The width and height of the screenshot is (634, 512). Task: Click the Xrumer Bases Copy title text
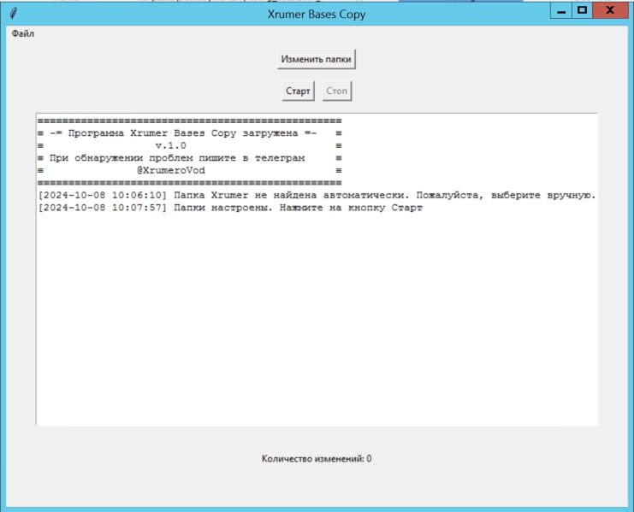click(x=317, y=15)
